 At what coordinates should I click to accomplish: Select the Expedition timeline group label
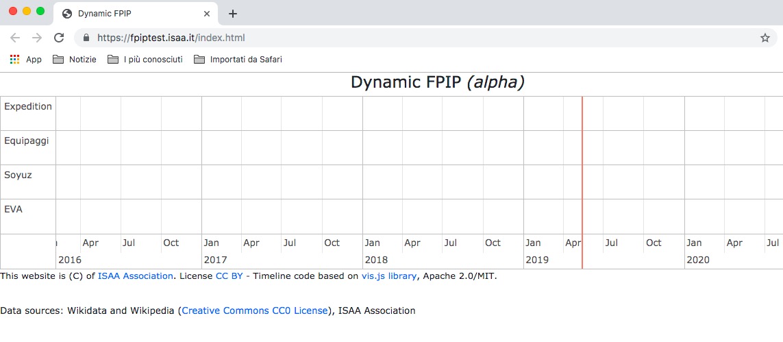(28, 107)
